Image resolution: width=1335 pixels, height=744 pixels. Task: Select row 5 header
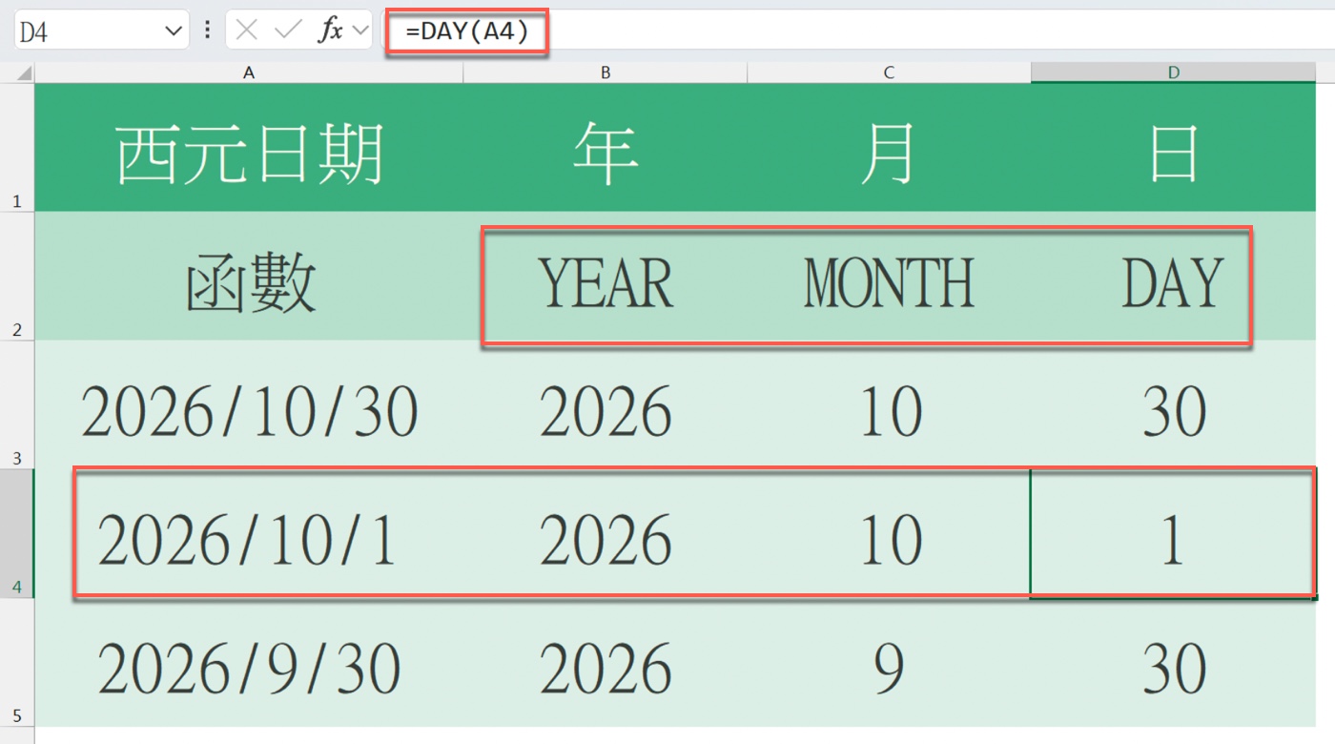17,662
